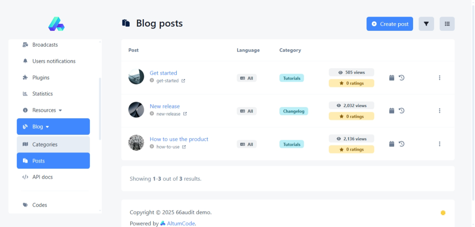Viewport: 475px width, 227px height.
Task: Toggle light/dark theme sun icon
Action: [x=443, y=213]
